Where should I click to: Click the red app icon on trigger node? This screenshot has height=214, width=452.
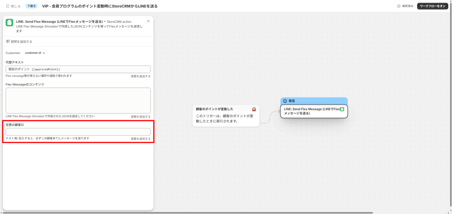coord(254,109)
